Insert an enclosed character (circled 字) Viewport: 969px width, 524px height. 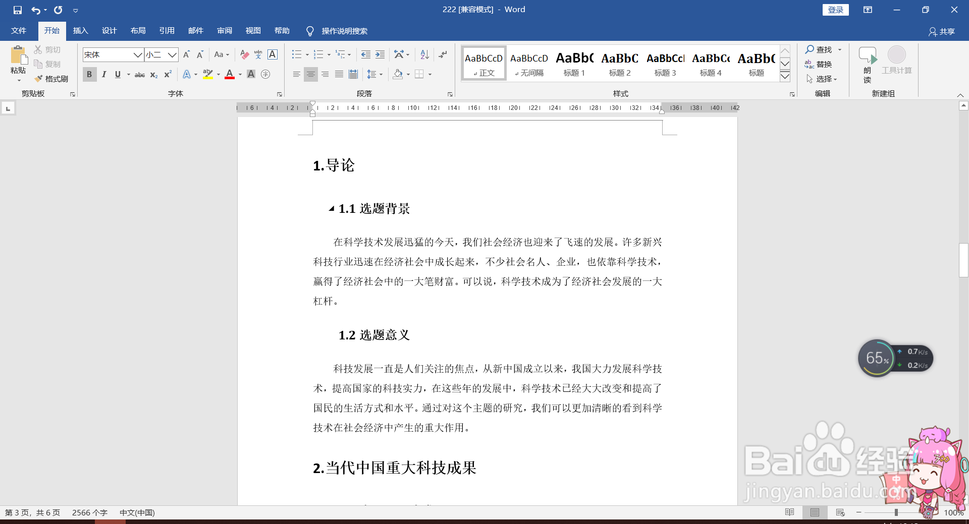coord(265,74)
